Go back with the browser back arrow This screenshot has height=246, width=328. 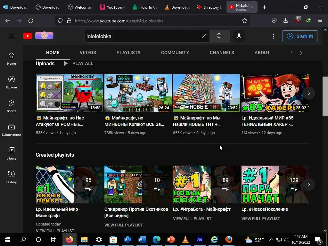tap(8, 21)
